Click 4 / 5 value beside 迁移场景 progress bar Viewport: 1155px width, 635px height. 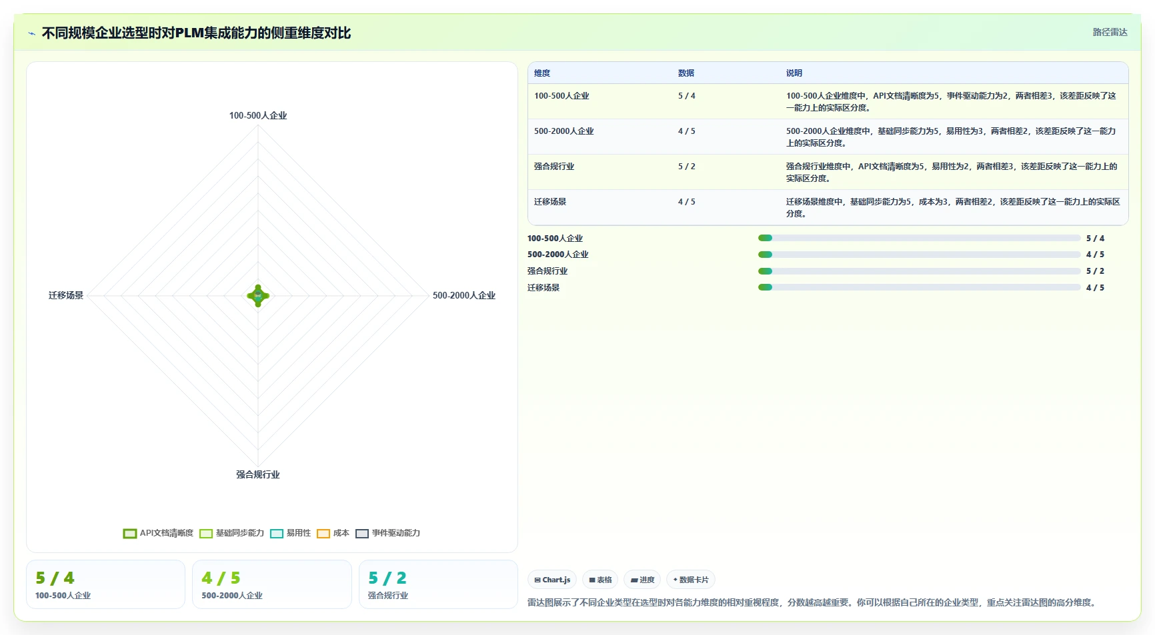(1095, 288)
